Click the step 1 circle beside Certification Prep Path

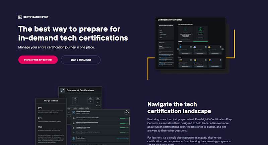(x=73, y=113)
